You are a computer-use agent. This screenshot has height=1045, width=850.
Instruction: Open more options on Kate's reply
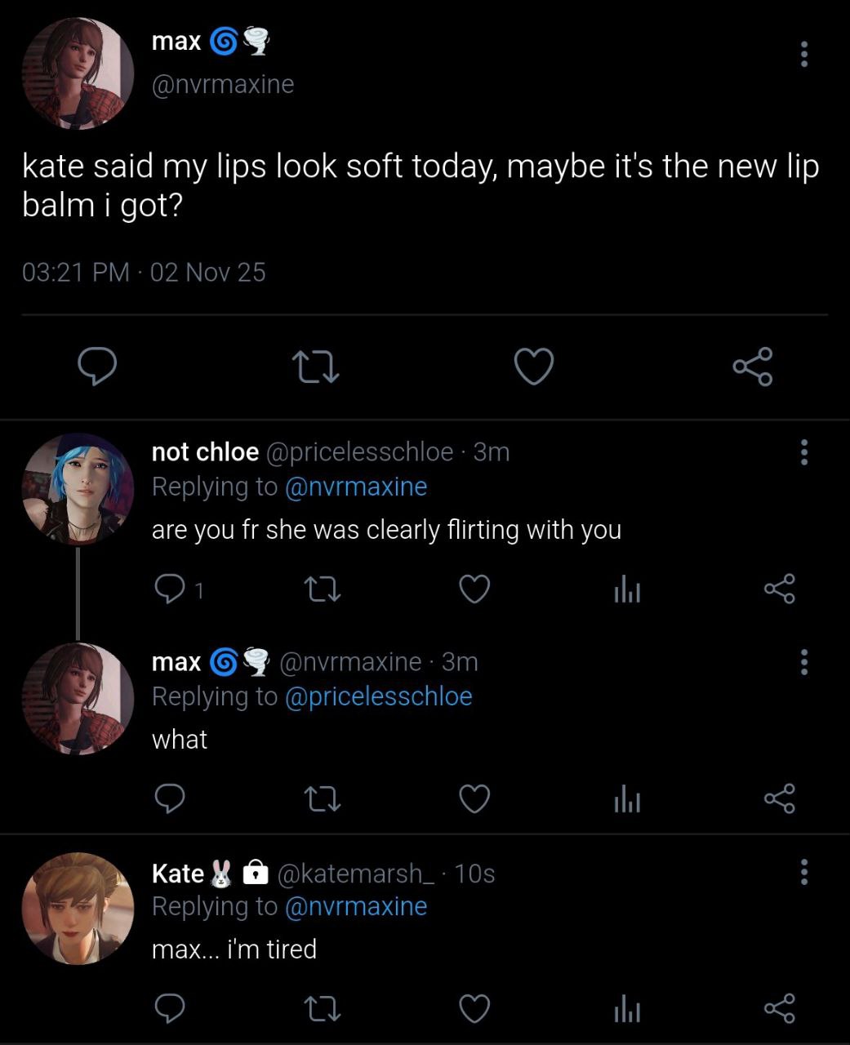[804, 872]
